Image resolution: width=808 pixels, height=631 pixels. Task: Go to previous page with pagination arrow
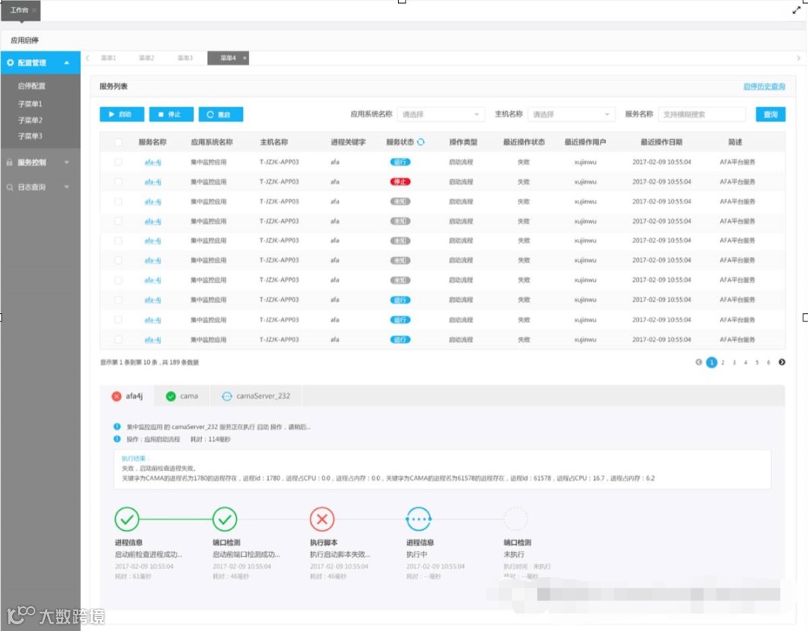click(x=699, y=362)
